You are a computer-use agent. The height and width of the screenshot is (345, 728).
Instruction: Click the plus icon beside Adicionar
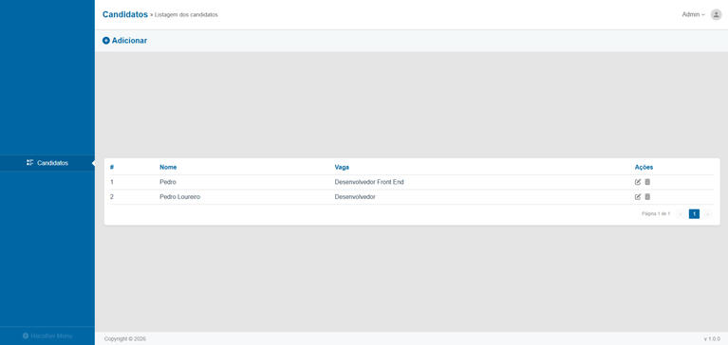pyautogui.click(x=106, y=41)
